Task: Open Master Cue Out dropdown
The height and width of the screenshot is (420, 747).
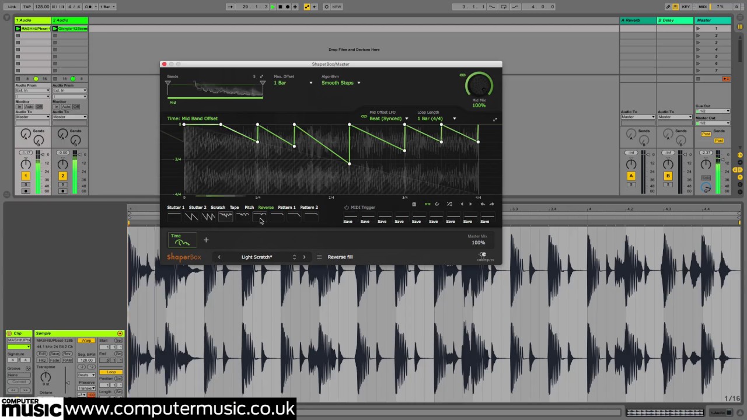Action: click(x=713, y=111)
